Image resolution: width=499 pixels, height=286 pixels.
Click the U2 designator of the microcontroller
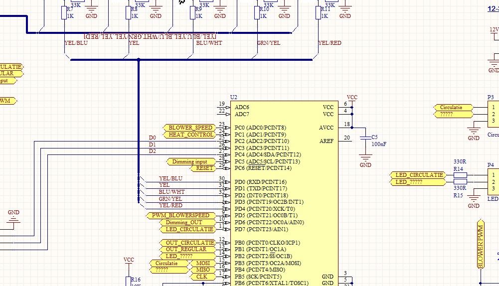[x=234, y=97]
